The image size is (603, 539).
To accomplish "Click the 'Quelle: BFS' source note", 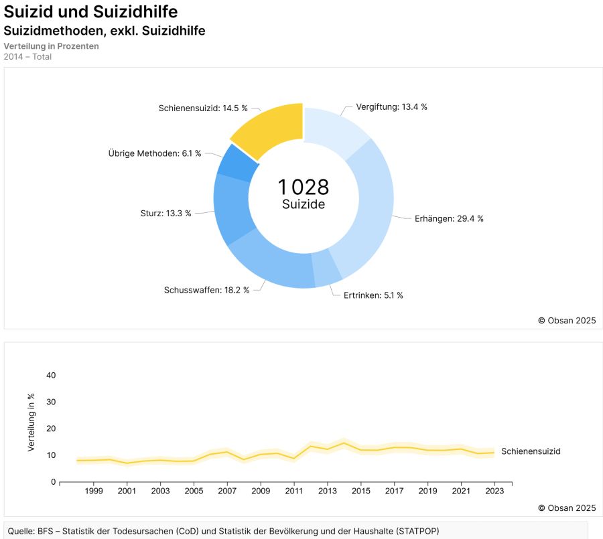I will click(223, 532).
